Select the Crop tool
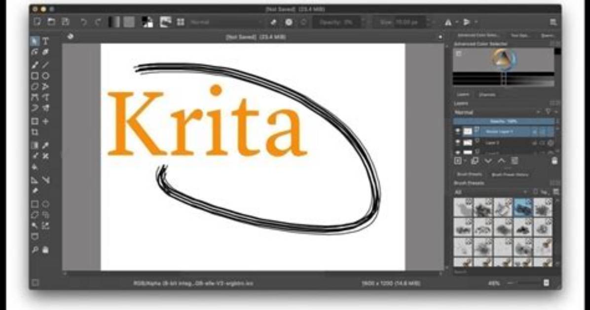The image size is (590, 310). point(35,132)
